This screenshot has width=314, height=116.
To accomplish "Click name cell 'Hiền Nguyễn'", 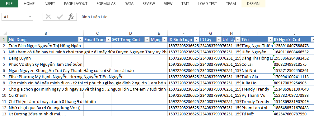I will pos(257,52).
